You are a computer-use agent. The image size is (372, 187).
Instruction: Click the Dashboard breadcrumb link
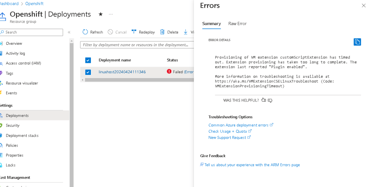click(x=9, y=4)
